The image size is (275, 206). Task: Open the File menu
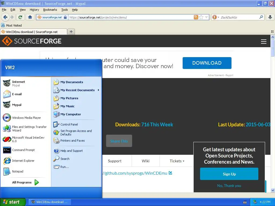coord(4,10)
